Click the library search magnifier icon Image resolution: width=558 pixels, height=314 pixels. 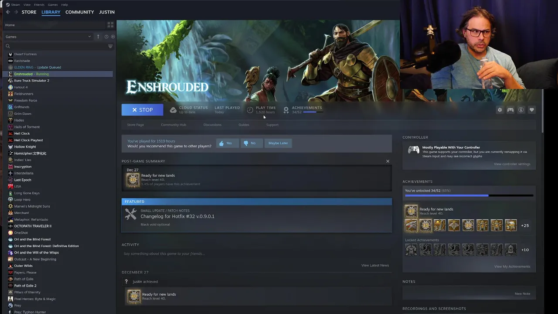tap(8, 46)
